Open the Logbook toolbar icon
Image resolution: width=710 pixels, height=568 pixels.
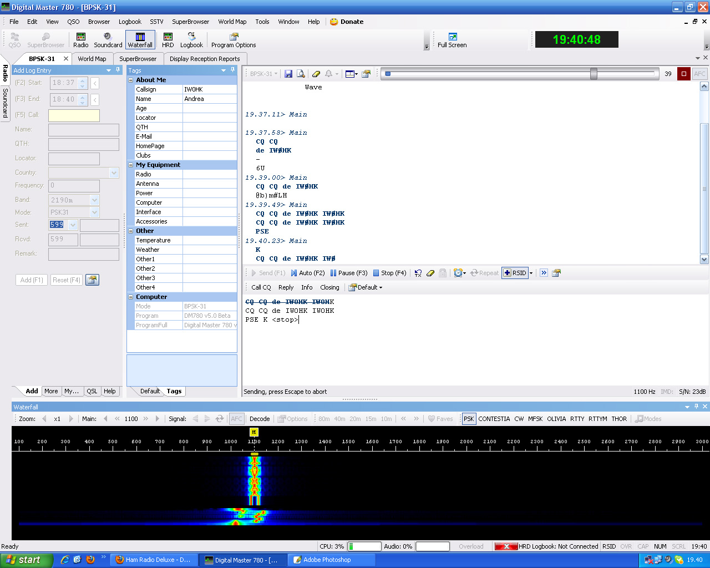tap(191, 40)
